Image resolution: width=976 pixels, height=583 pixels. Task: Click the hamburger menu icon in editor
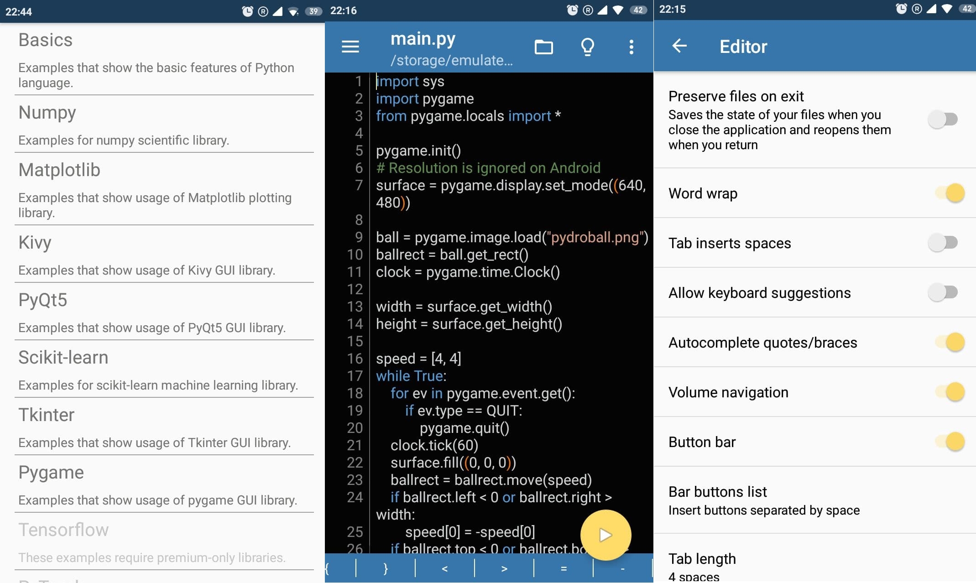click(x=350, y=46)
